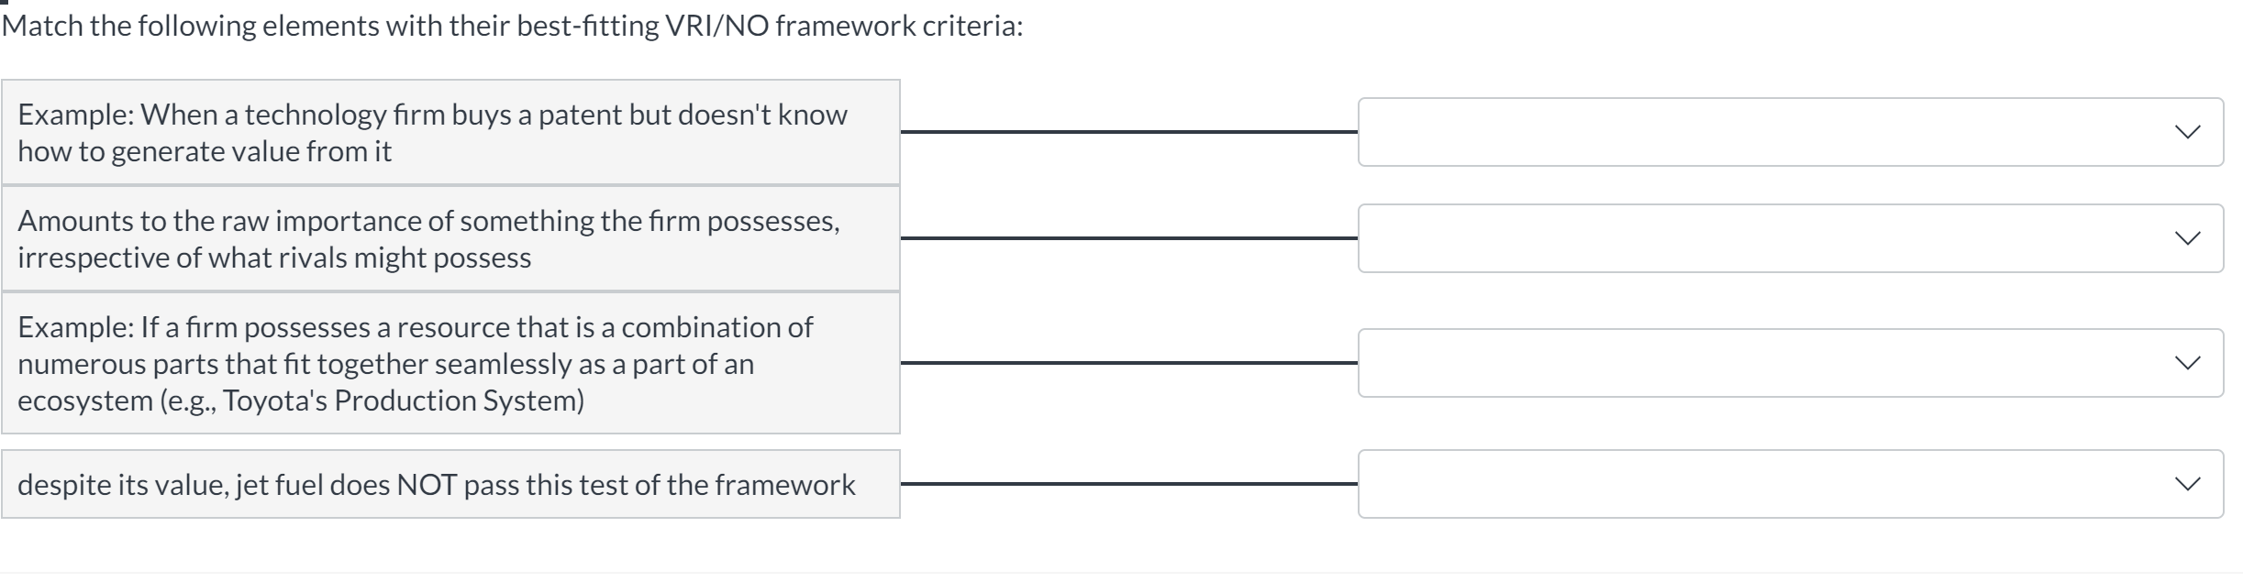Open the third empty answer field
The image size is (2243, 582).
click(x=1789, y=363)
